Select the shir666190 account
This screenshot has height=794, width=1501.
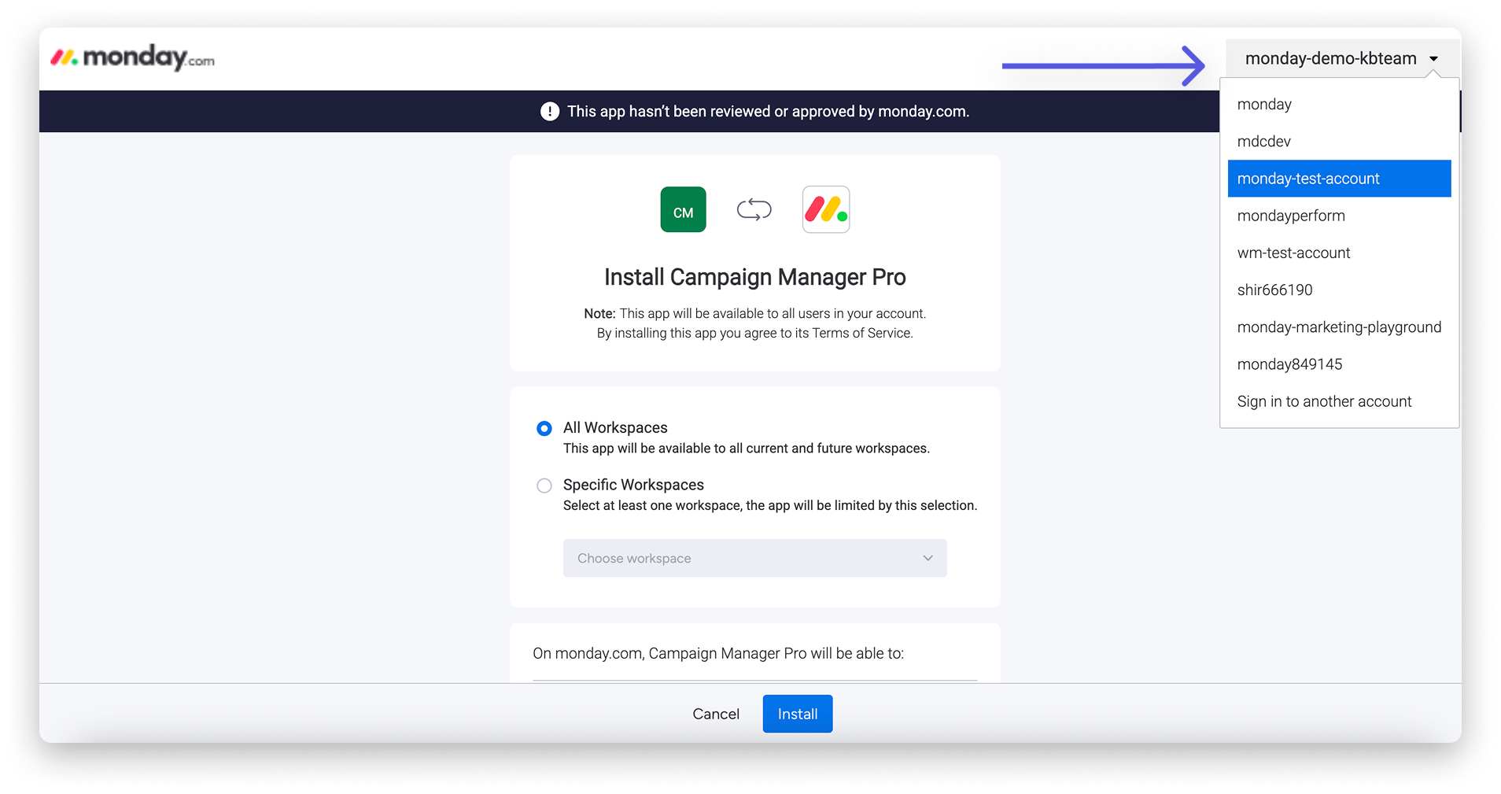(x=1339, y=290)
